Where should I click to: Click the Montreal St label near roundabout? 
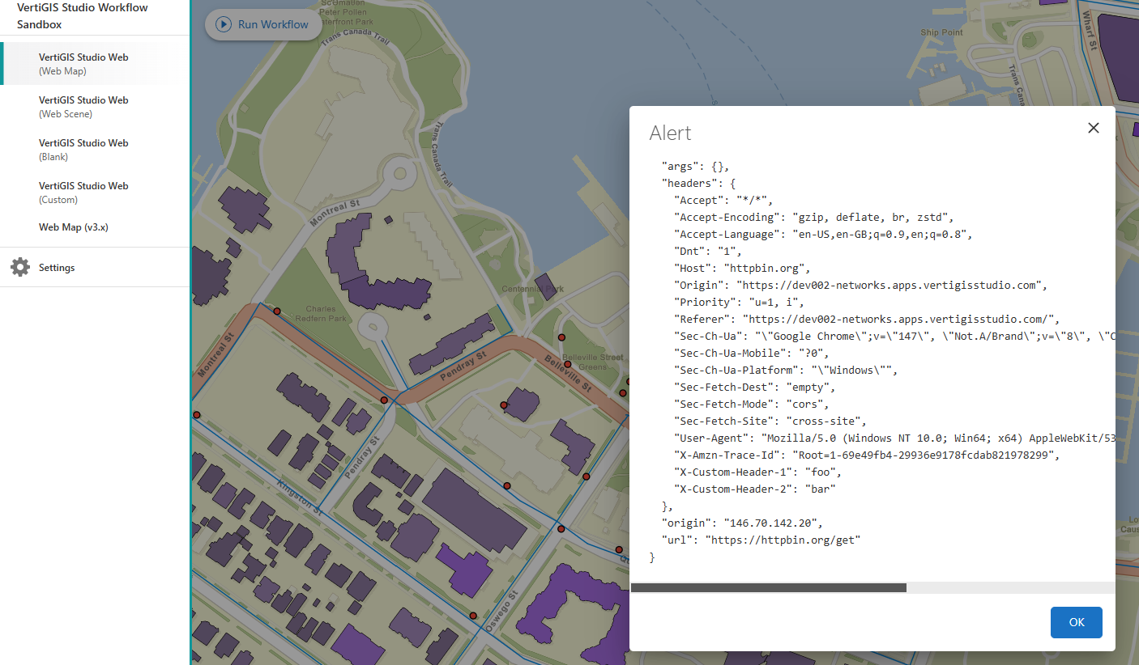click(335, 214)
